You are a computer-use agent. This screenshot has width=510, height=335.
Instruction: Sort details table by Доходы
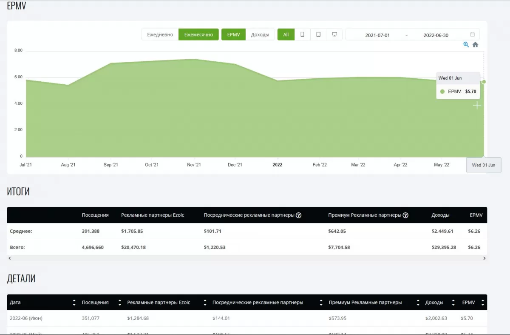453,303
